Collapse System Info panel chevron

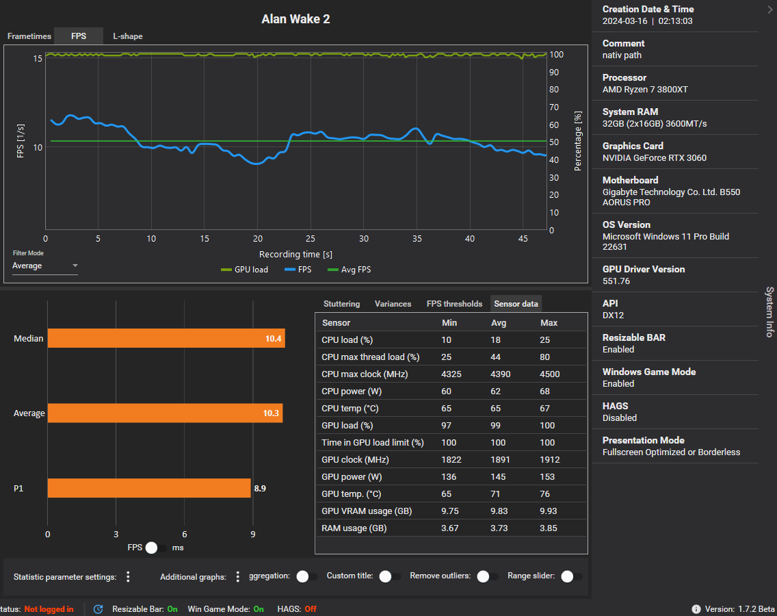[769, 10]
